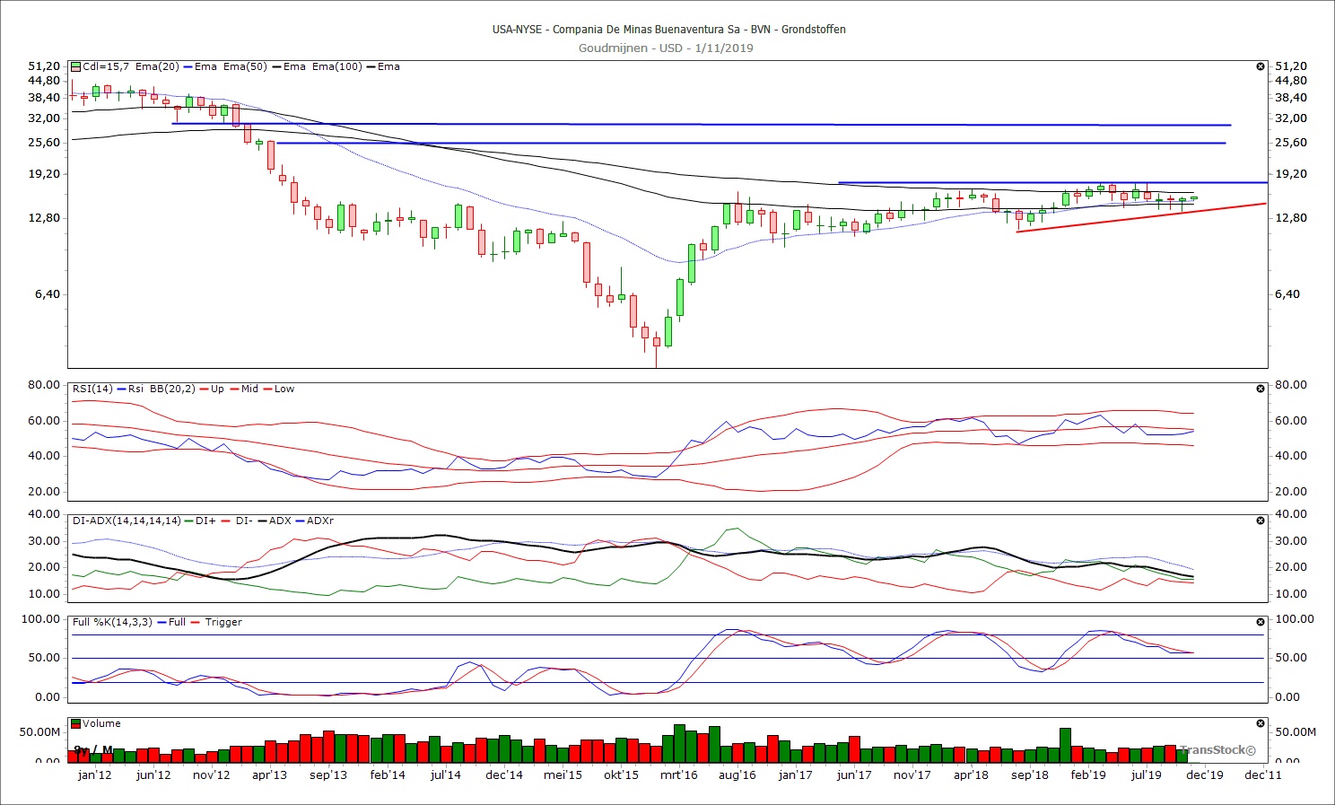This screenshot has height=805, width=1335.
Task: Click the jul'19 date label
Action: (1147, 775)
